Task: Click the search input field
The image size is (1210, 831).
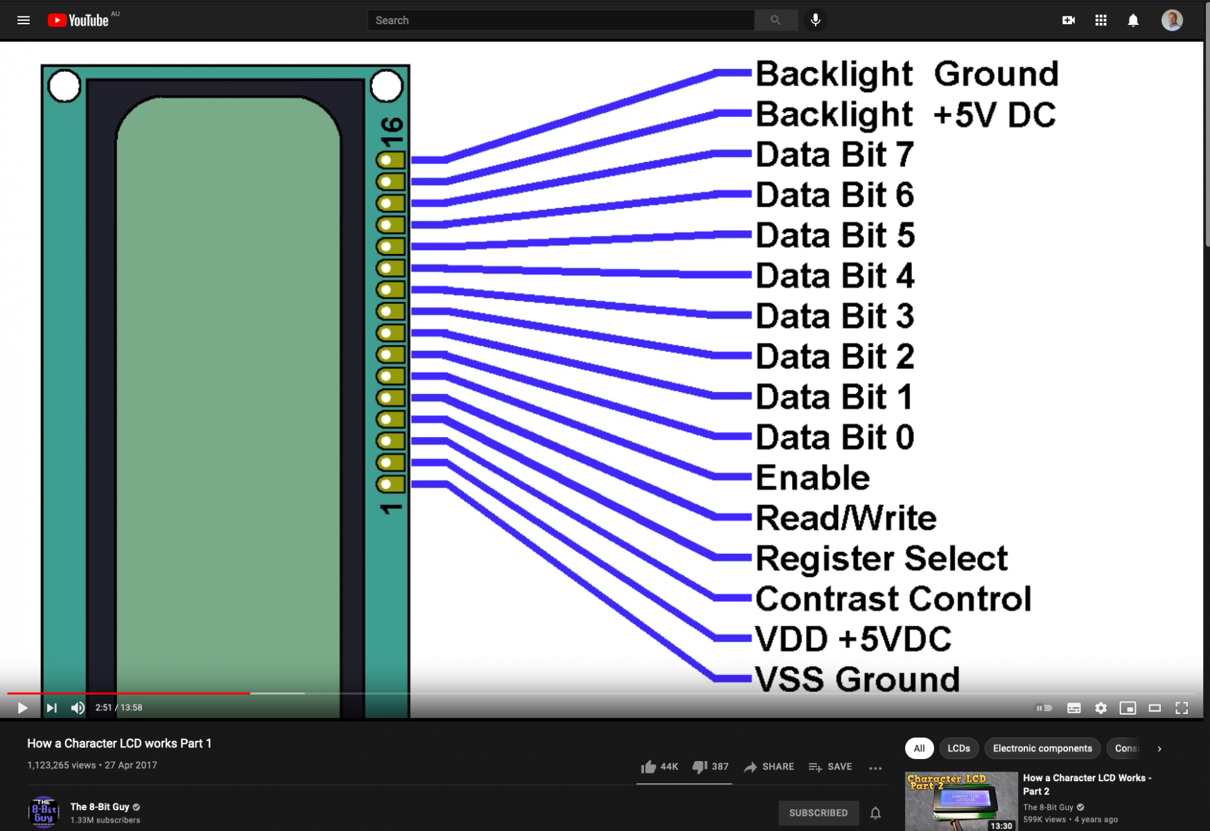Action: (560, 20)
